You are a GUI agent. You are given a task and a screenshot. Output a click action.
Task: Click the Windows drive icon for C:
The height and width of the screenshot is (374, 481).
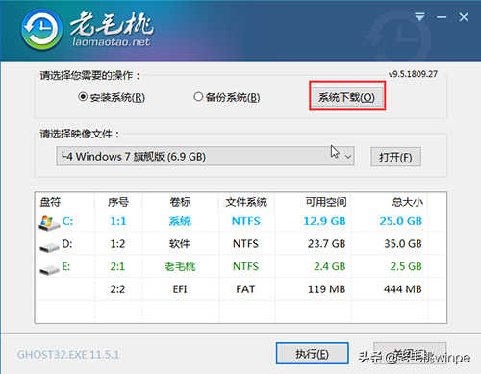point(49,223)
